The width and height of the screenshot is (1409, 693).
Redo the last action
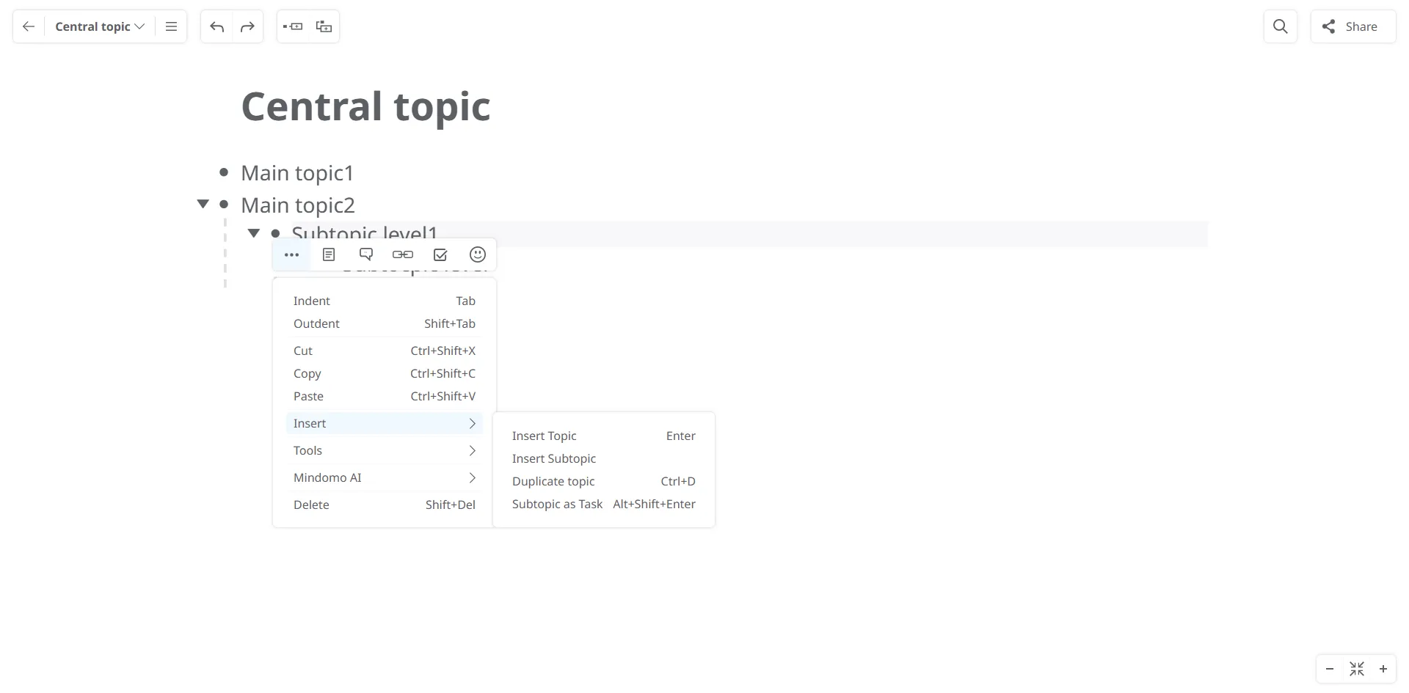(247, 26)
